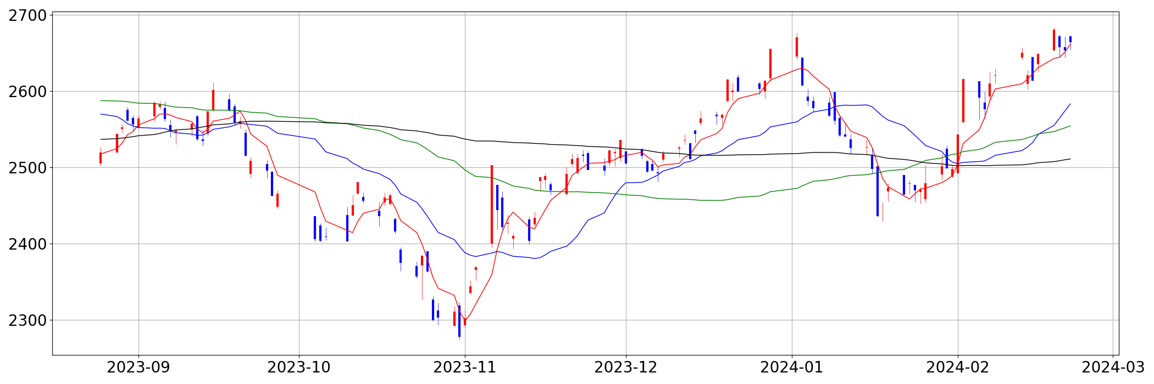Click the 2024-03 x-axis label
The width and height of the screenshot is (1154, 384).
[x=1113, y=367]
